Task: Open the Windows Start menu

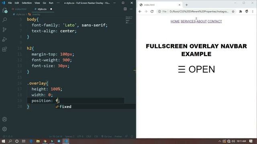Action: 3,141
